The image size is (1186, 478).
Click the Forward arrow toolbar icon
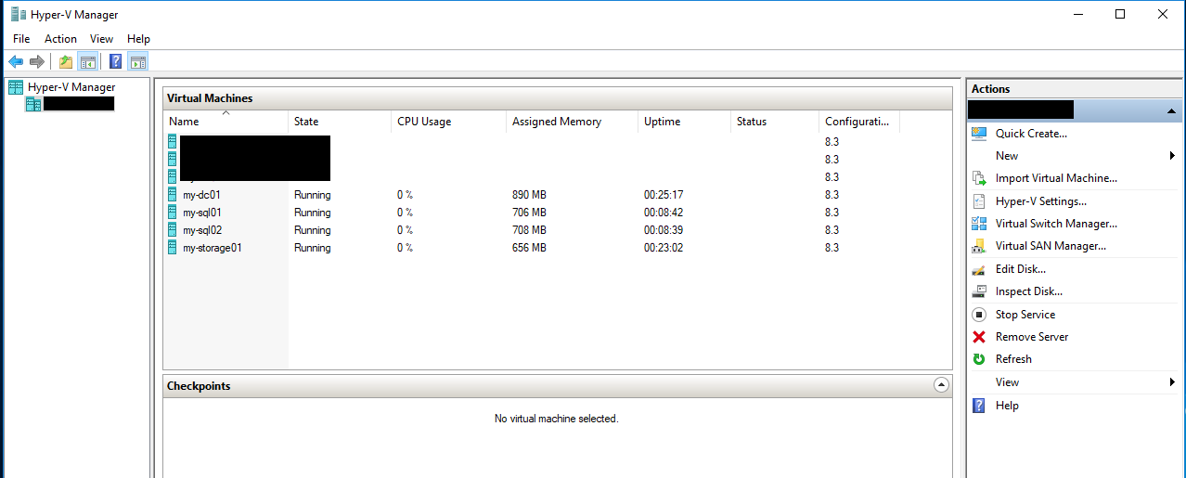(x=37, y=62)
